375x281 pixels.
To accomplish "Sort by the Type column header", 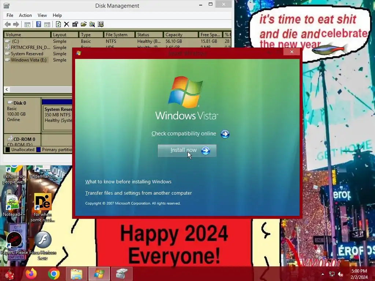I will (91, 35).
